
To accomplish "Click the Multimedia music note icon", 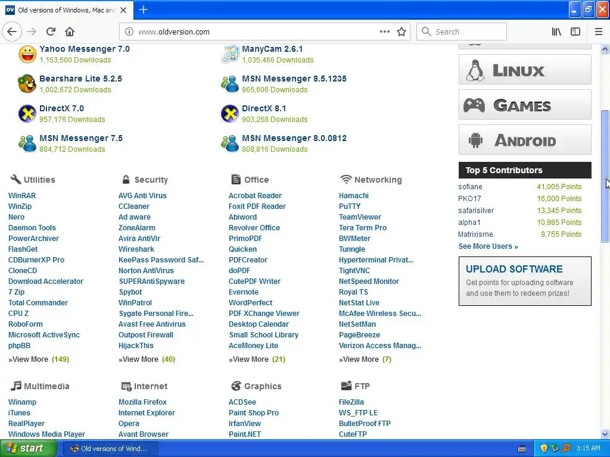I will pos(15,386).
